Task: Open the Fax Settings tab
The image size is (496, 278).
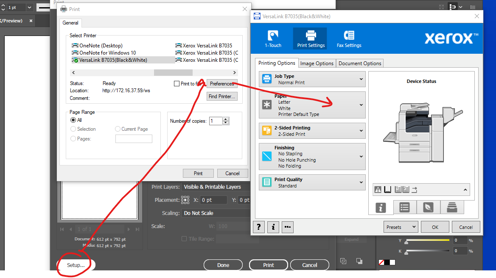Action: click(x=349, y=39)
